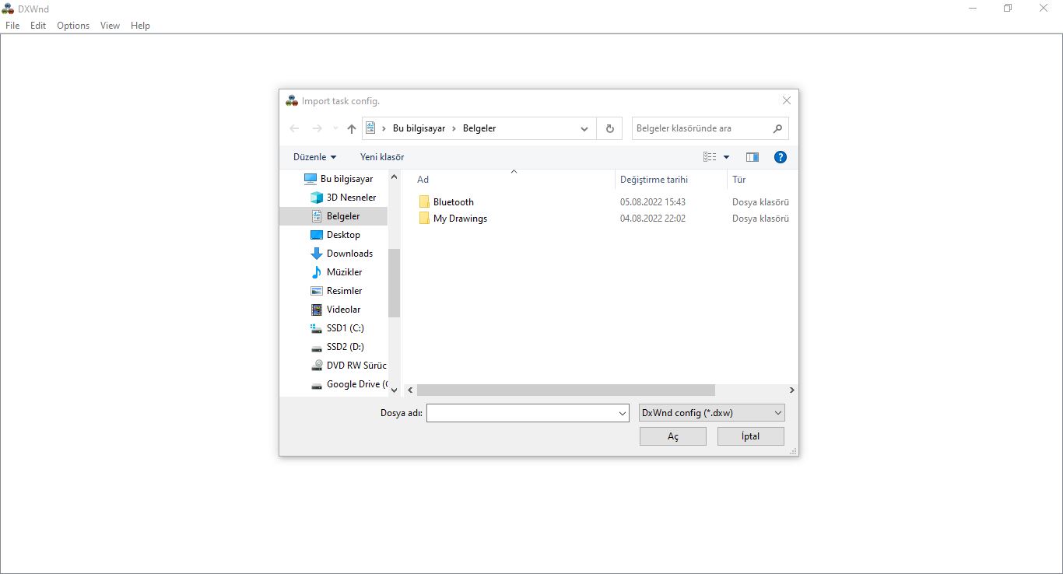Click 'Bu bilgisayar' in the address breadcrumb

point(419,128)
